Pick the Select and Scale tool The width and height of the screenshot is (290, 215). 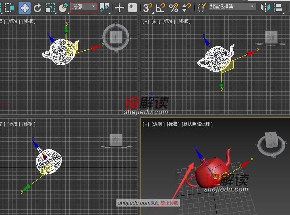50,8
